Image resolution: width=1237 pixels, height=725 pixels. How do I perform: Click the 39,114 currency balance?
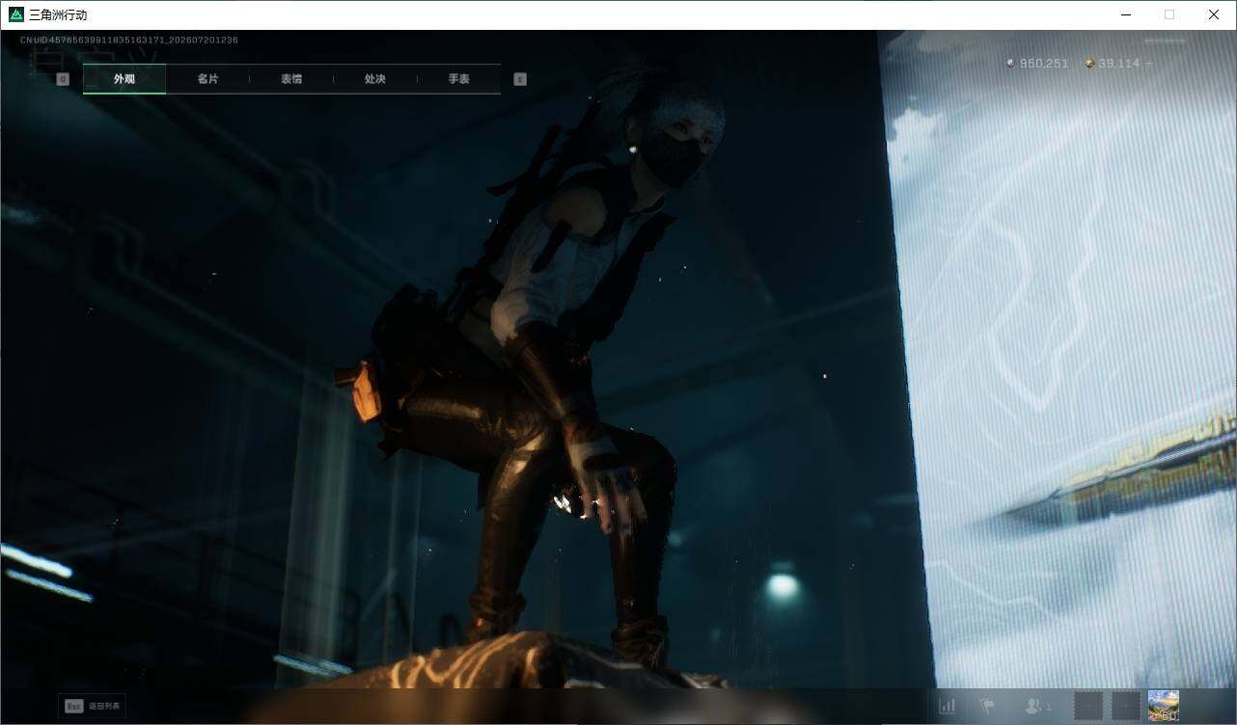1119,64
